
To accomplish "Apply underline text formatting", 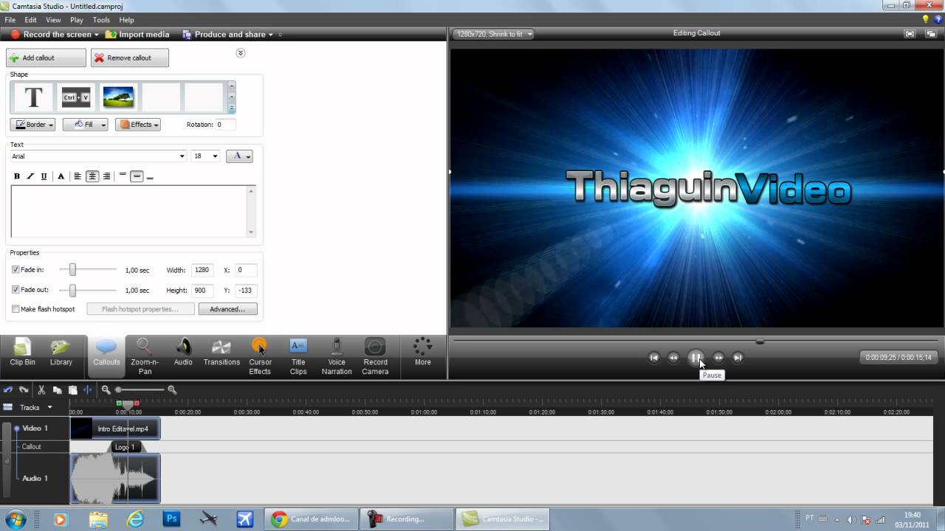I will [44, 176].
